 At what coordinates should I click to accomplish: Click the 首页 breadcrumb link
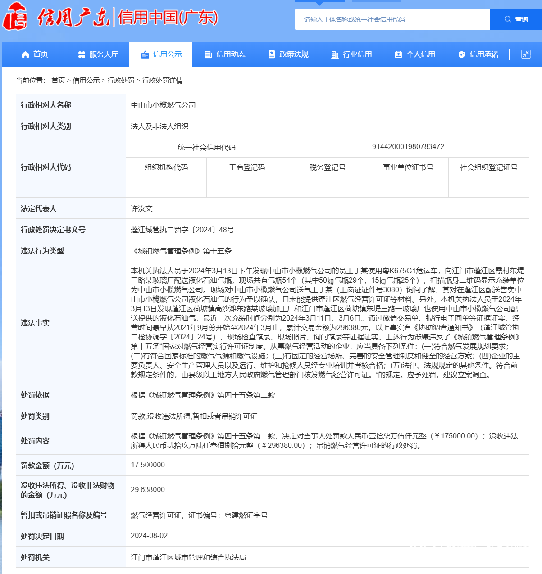pyautogui.click(x=56, y=81)
